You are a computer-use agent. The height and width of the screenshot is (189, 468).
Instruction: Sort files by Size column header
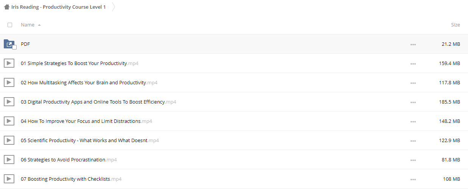456,25
